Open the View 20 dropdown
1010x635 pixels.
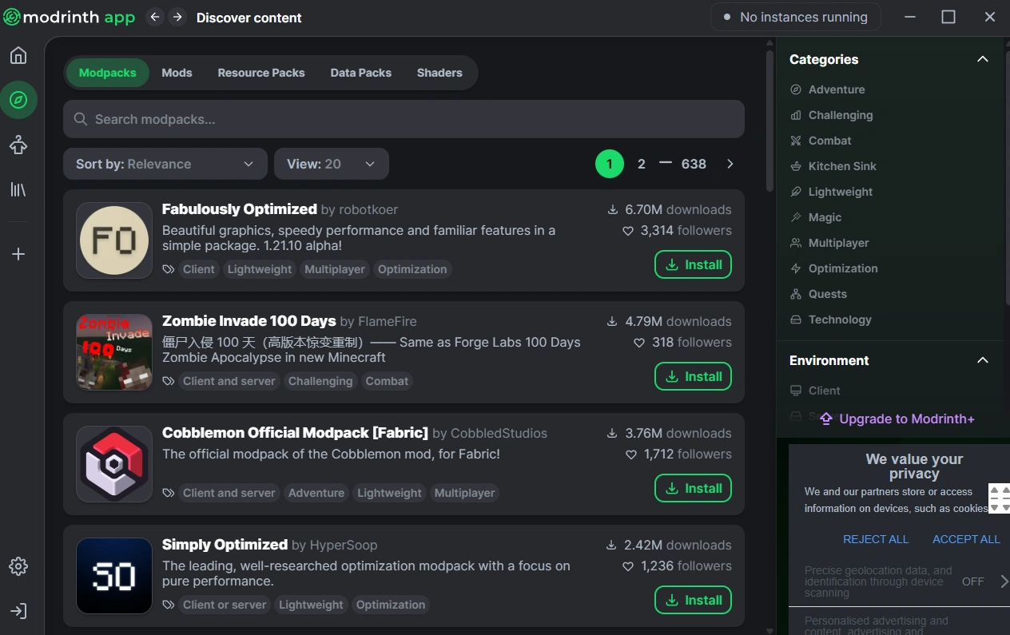pos(332,164)
